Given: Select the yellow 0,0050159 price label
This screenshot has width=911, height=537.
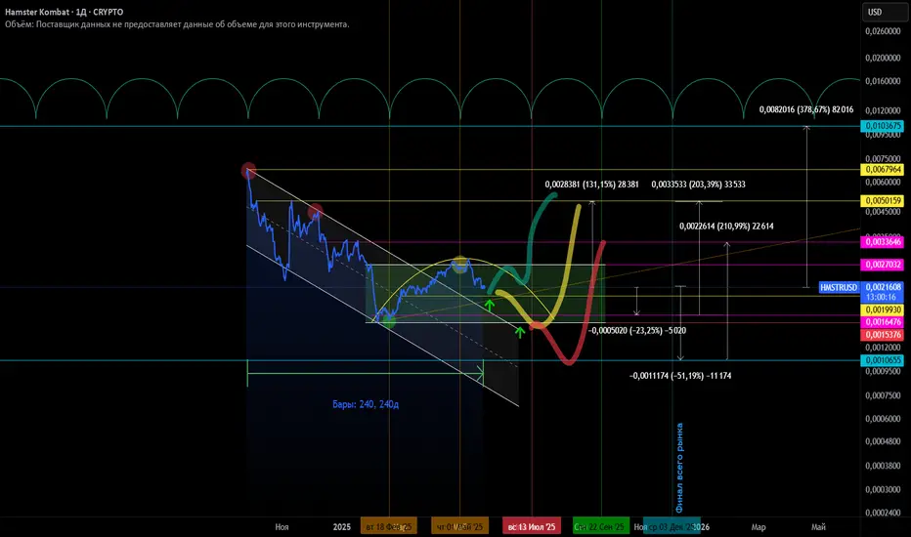Looking at the screenshot, I should (x=882, y=201).
